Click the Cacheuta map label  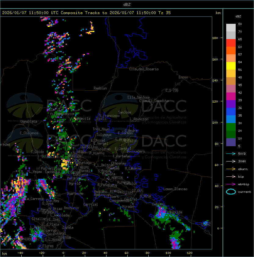(x=52, y=172)
